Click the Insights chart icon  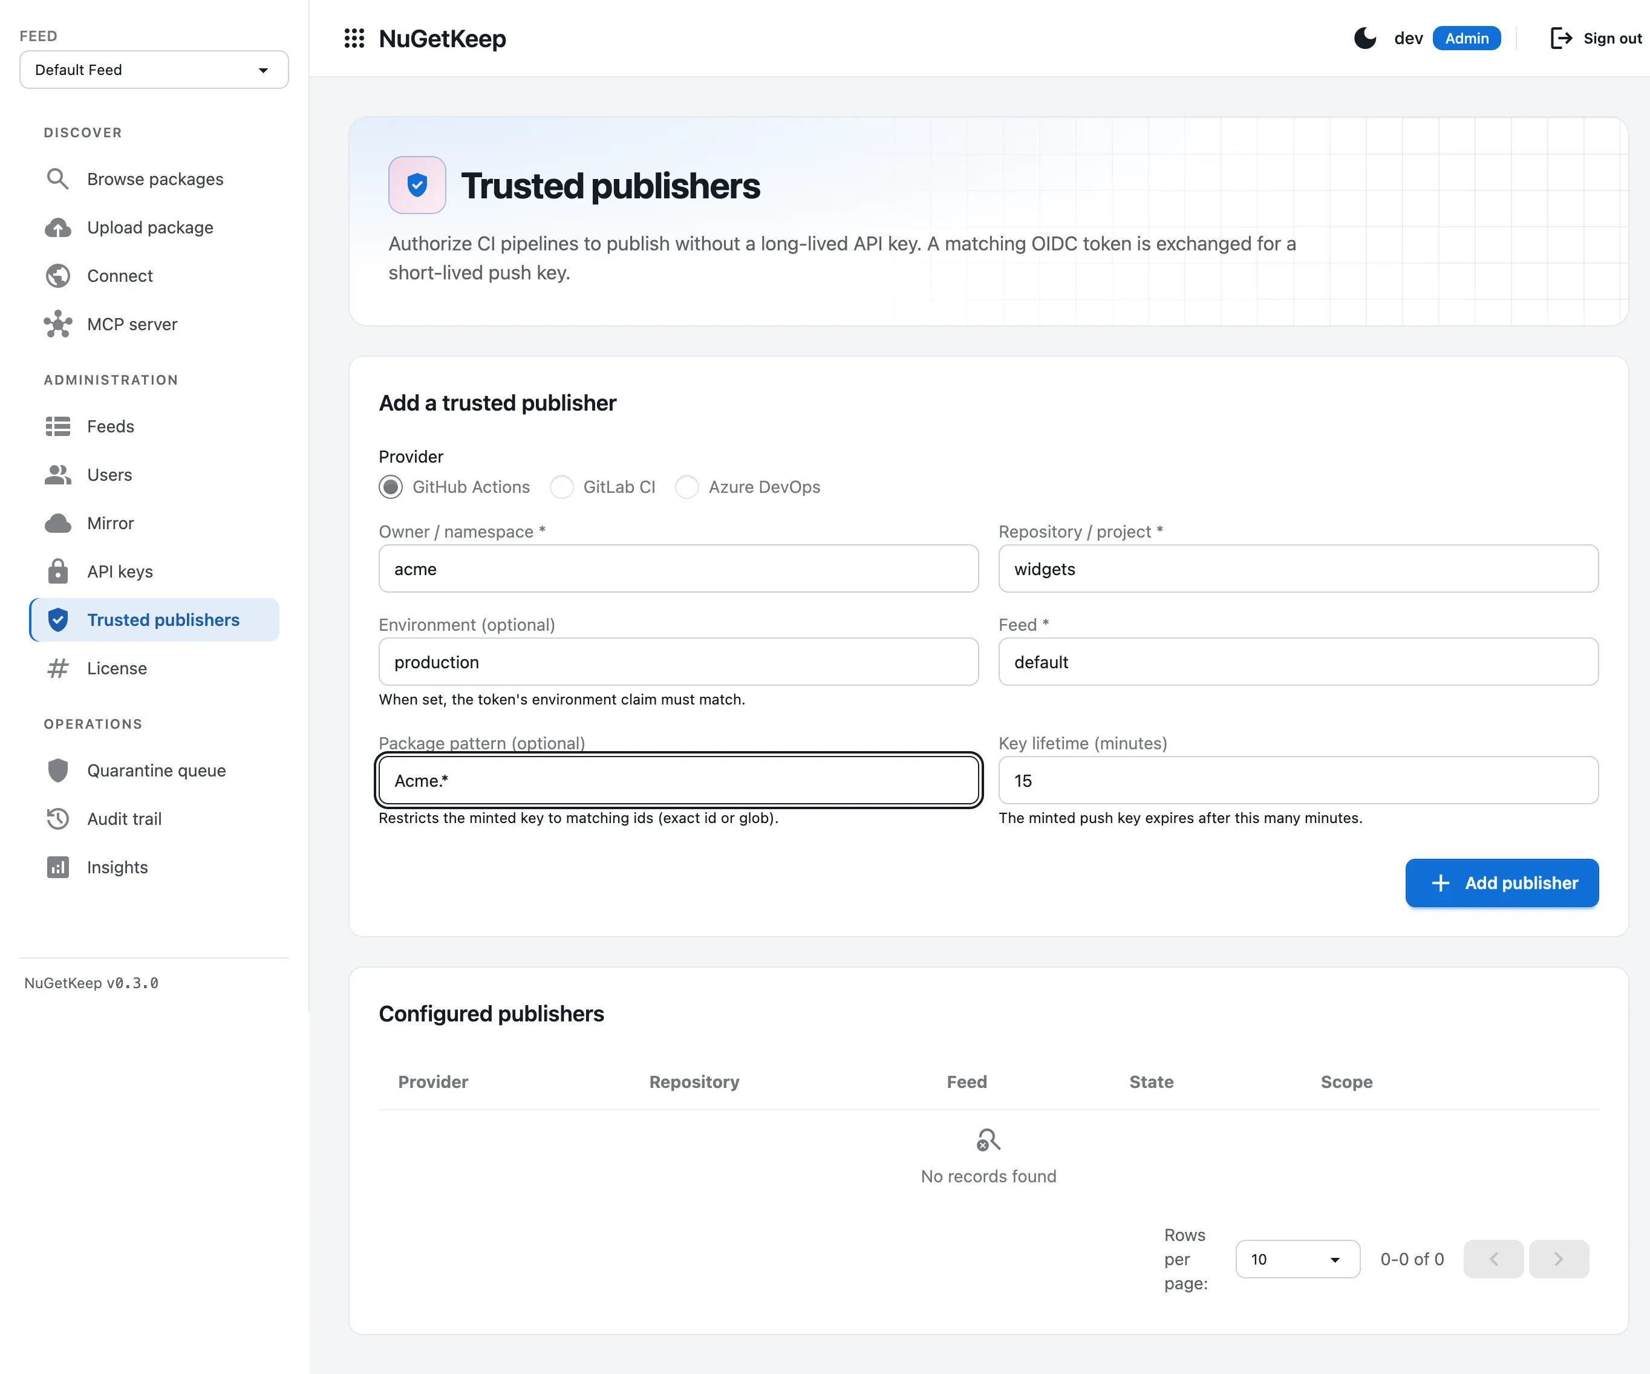point(57,867)
